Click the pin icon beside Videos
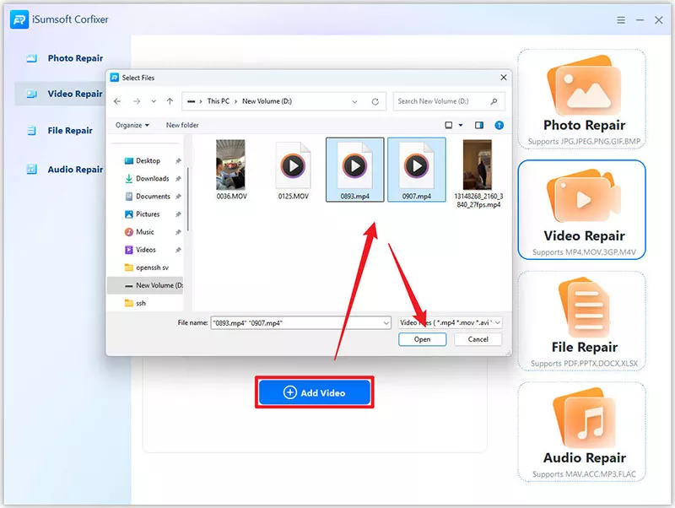 coord(178,250)
